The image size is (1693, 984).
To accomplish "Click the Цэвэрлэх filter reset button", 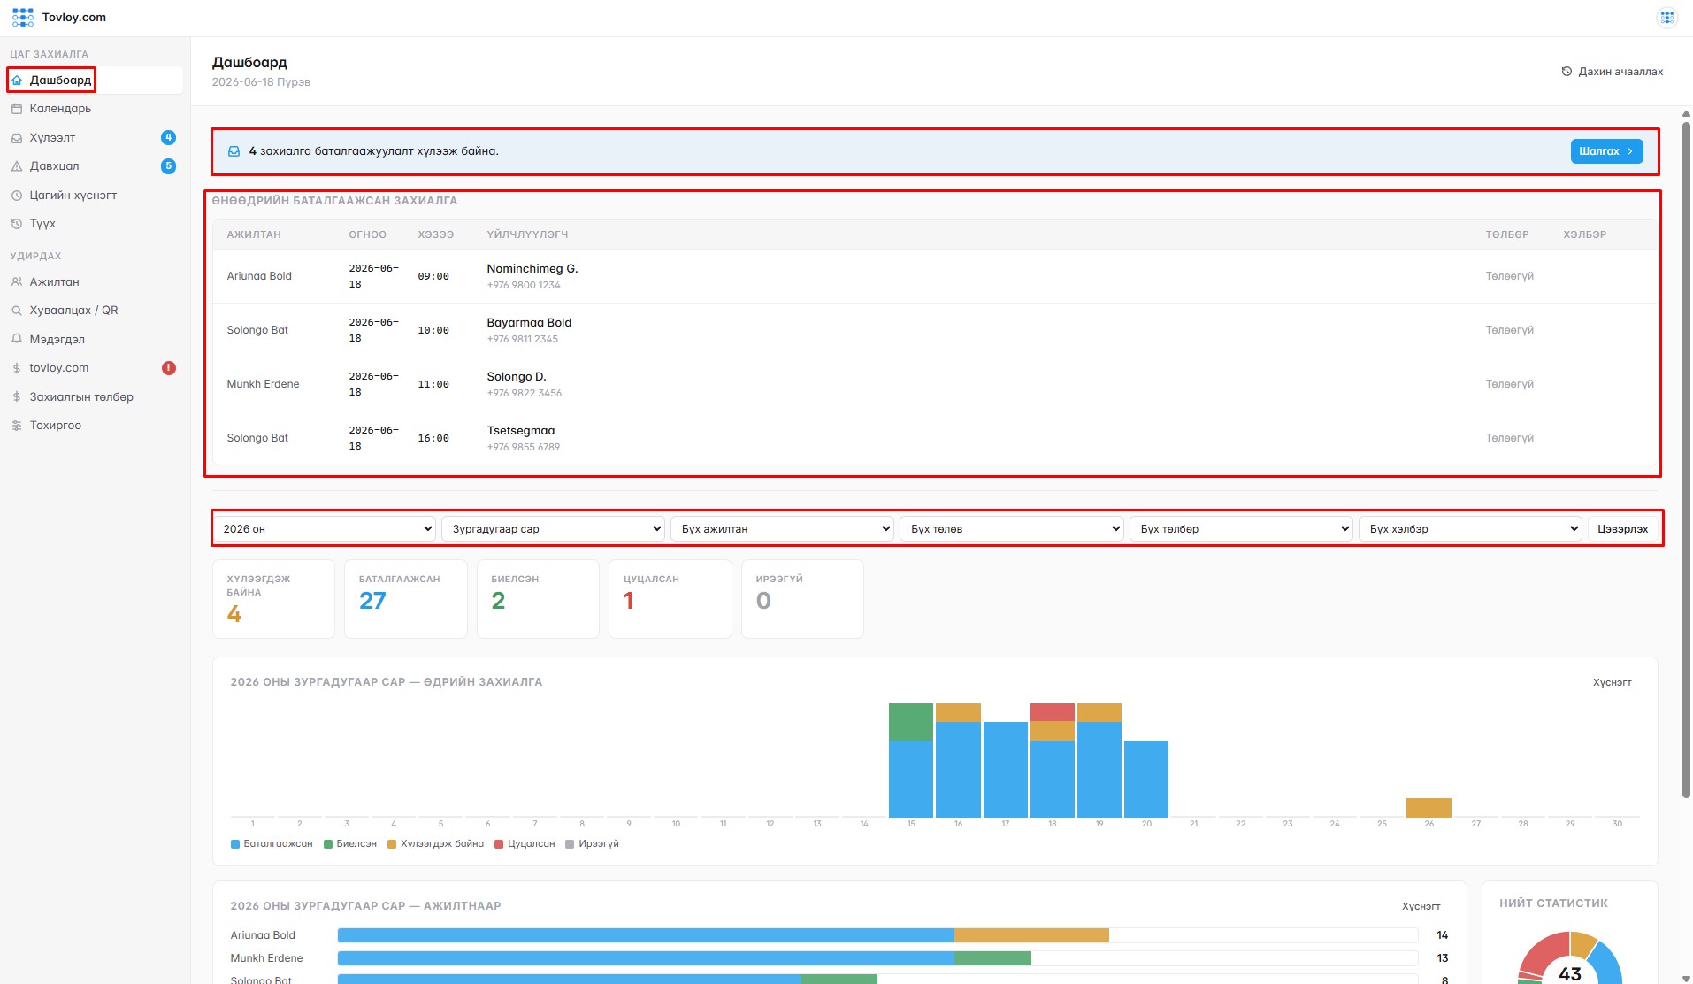I will (1622, 529).
